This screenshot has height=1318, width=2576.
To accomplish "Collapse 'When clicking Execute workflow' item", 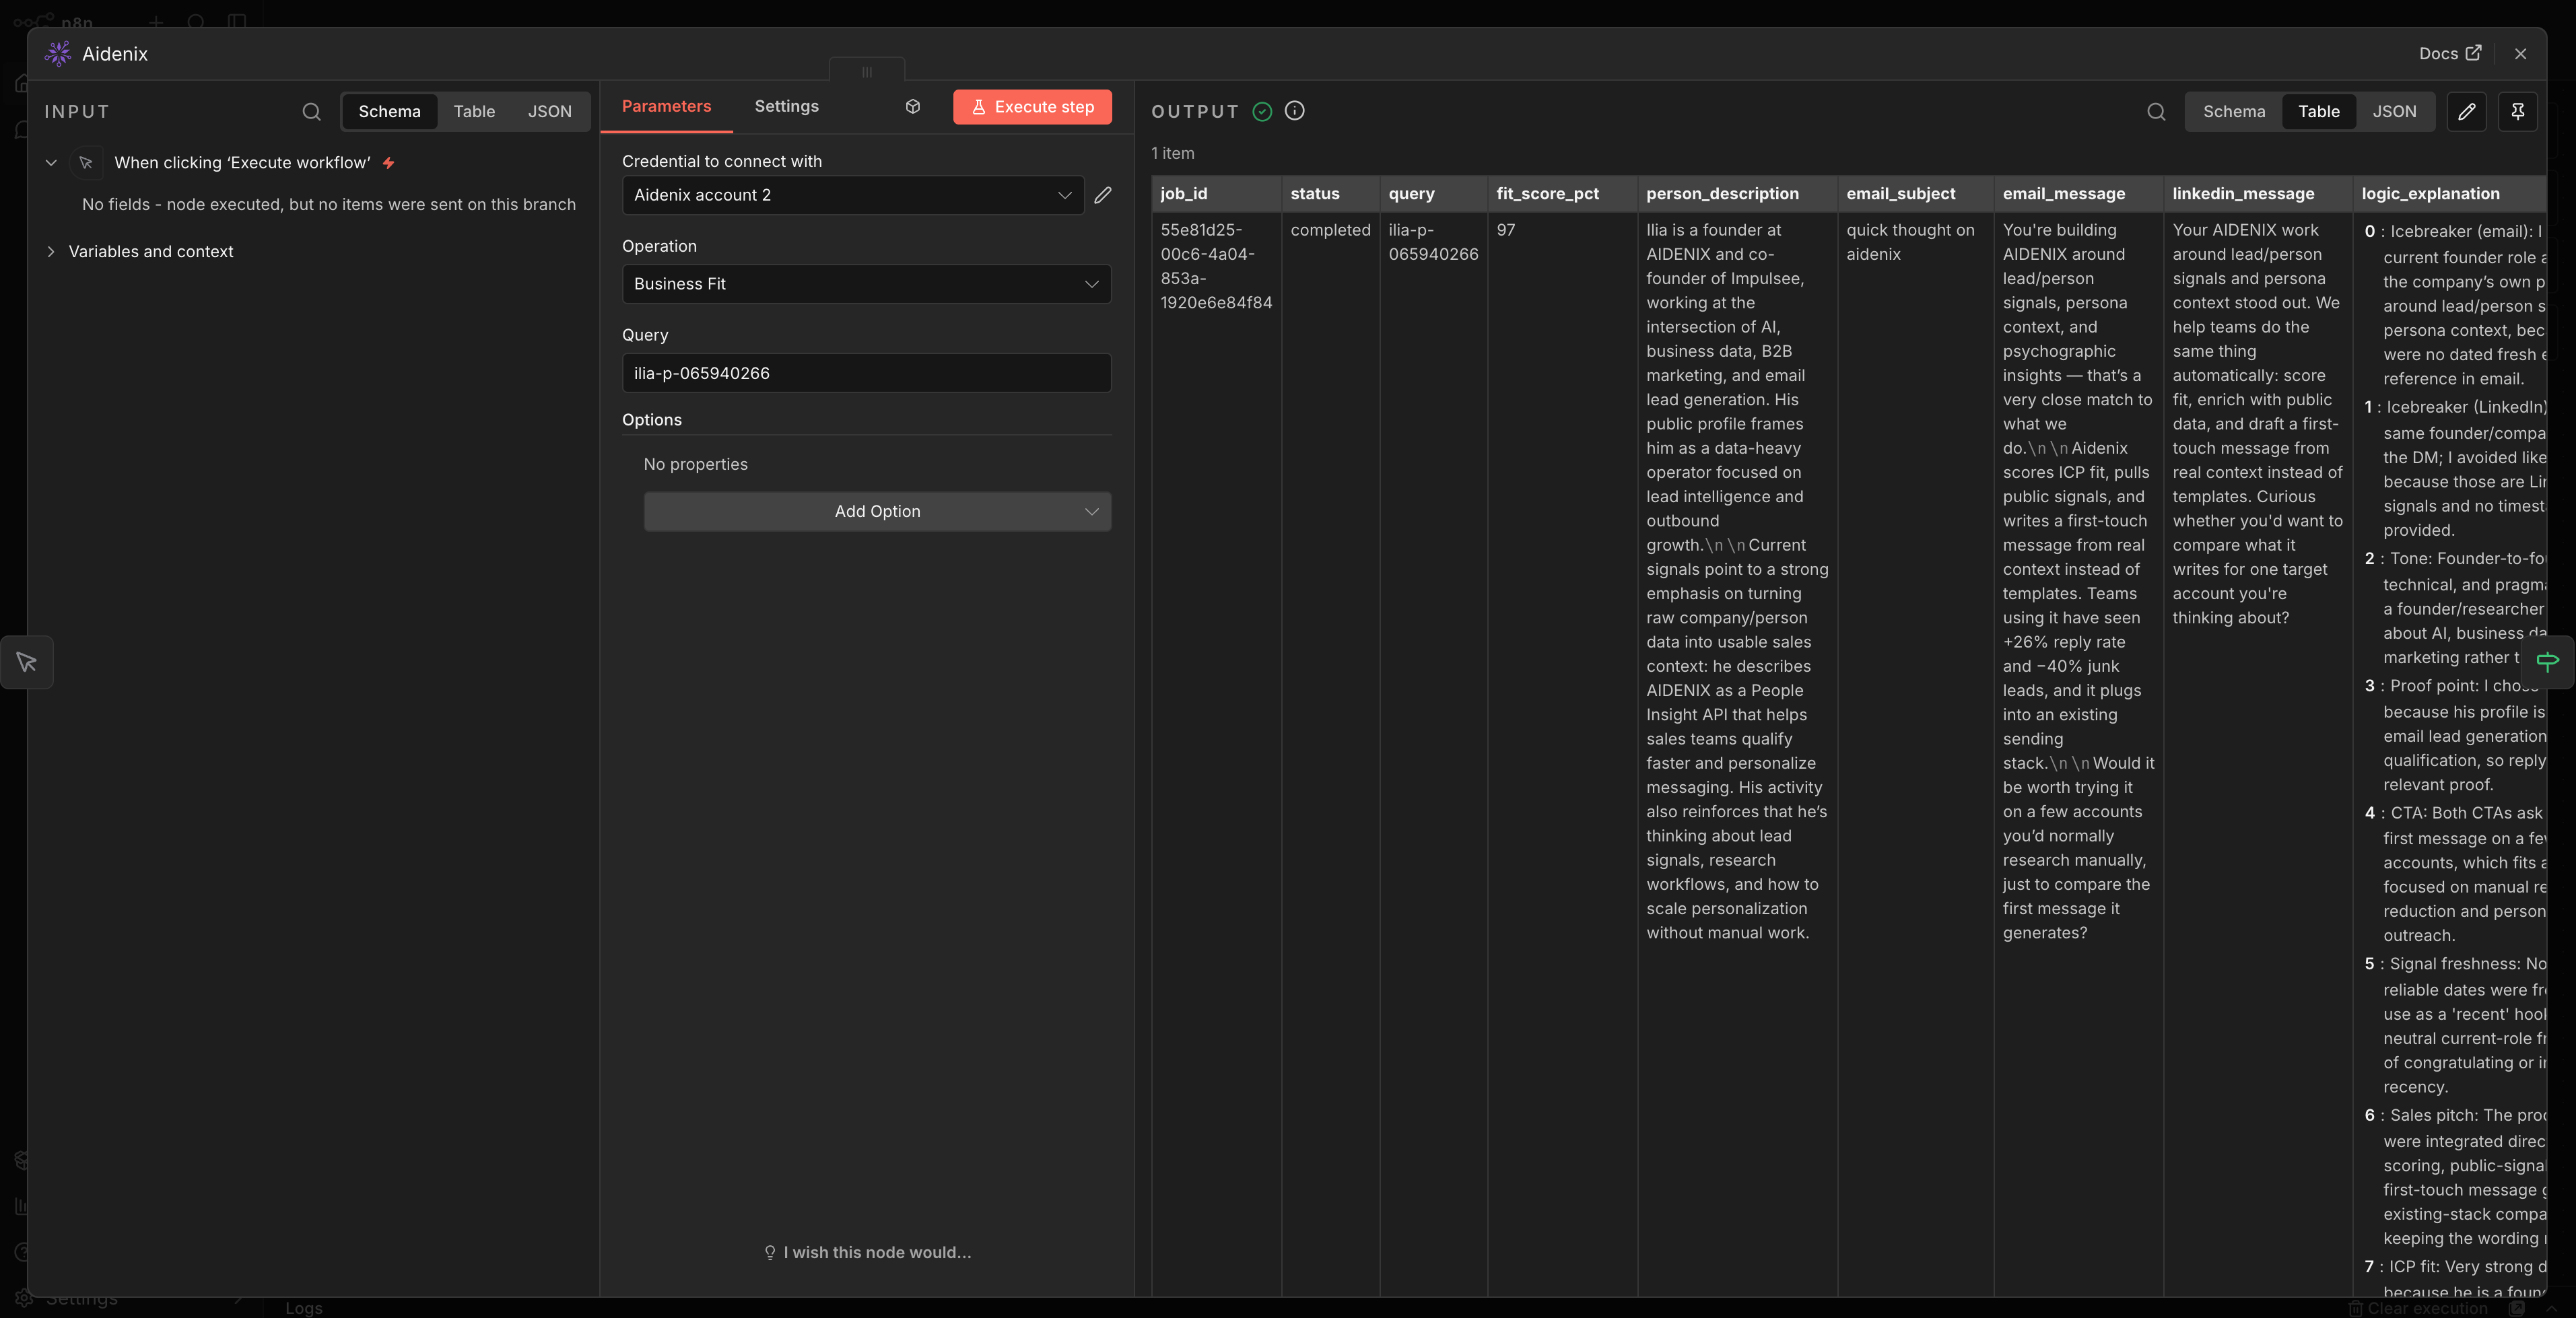I will [51, 162].
